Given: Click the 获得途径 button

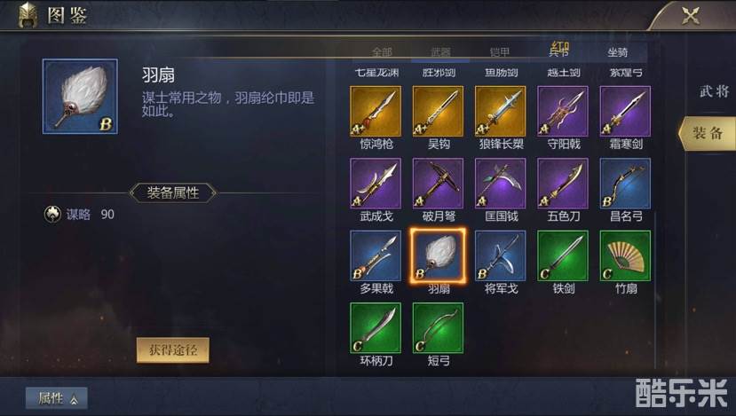Looking at the screenshot, I should click(x=173, y=349).
